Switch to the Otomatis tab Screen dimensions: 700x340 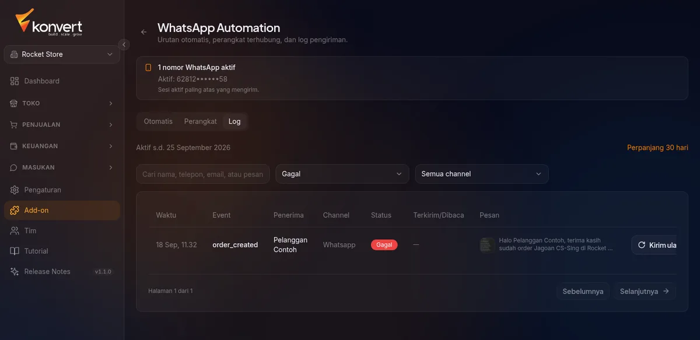pyautogui.click(x=158, y=121)
